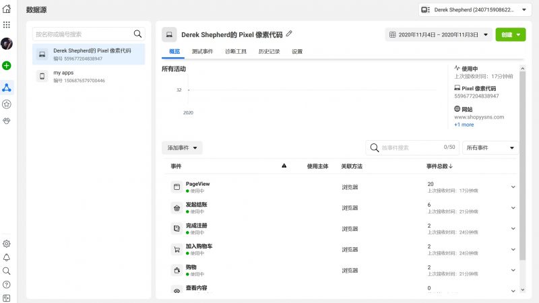Switch to the 设置 tab

point(297,52)
